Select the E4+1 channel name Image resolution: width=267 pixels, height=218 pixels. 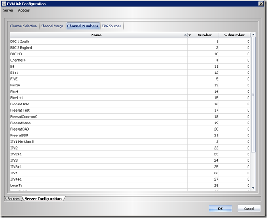tap(14, 73)
